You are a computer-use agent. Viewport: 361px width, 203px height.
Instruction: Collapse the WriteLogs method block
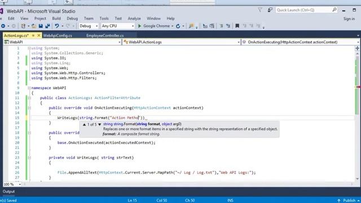click(x=29, y=158)
